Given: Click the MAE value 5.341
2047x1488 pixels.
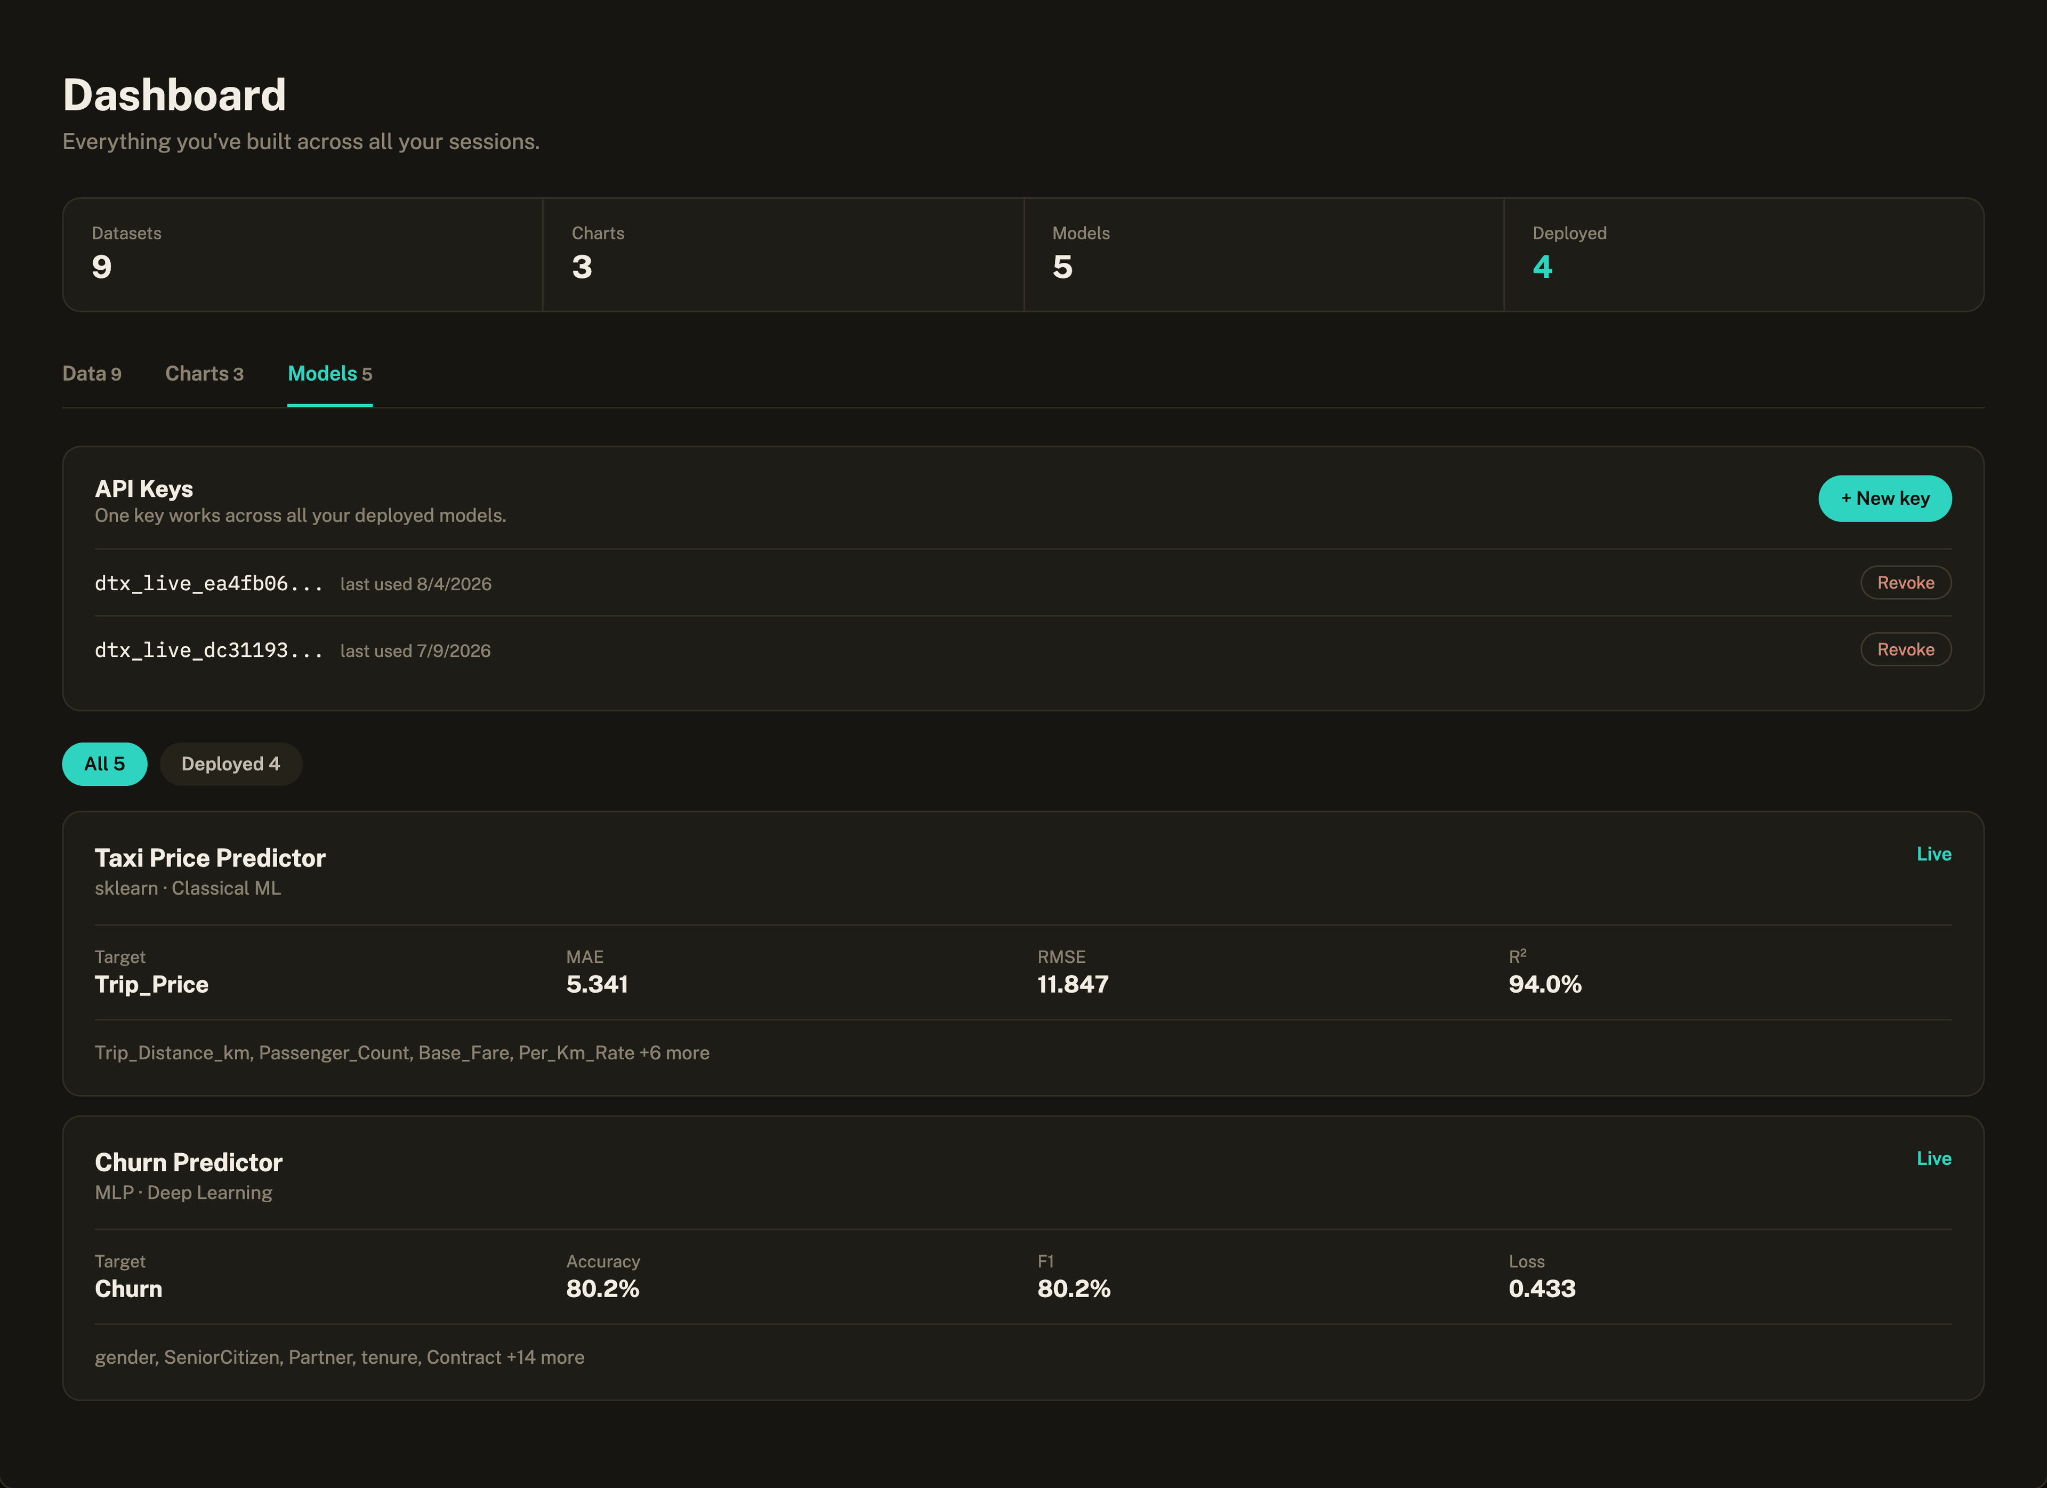Looking at the screenshot, I should click(x=597, y=984).
